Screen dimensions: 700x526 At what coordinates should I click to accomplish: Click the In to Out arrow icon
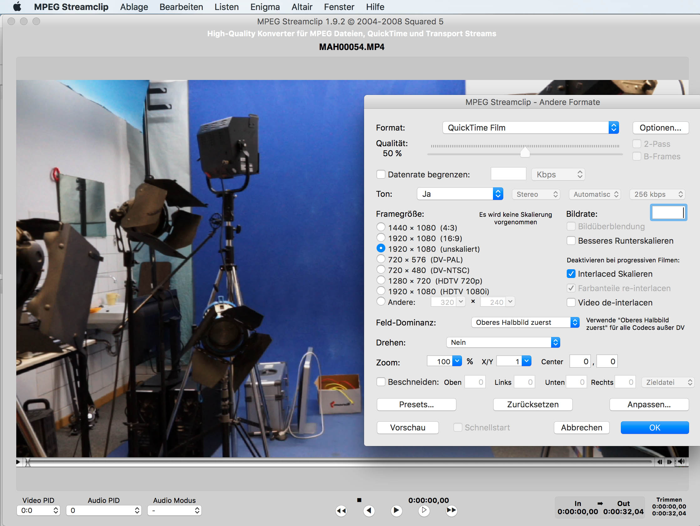coord(600,503)
